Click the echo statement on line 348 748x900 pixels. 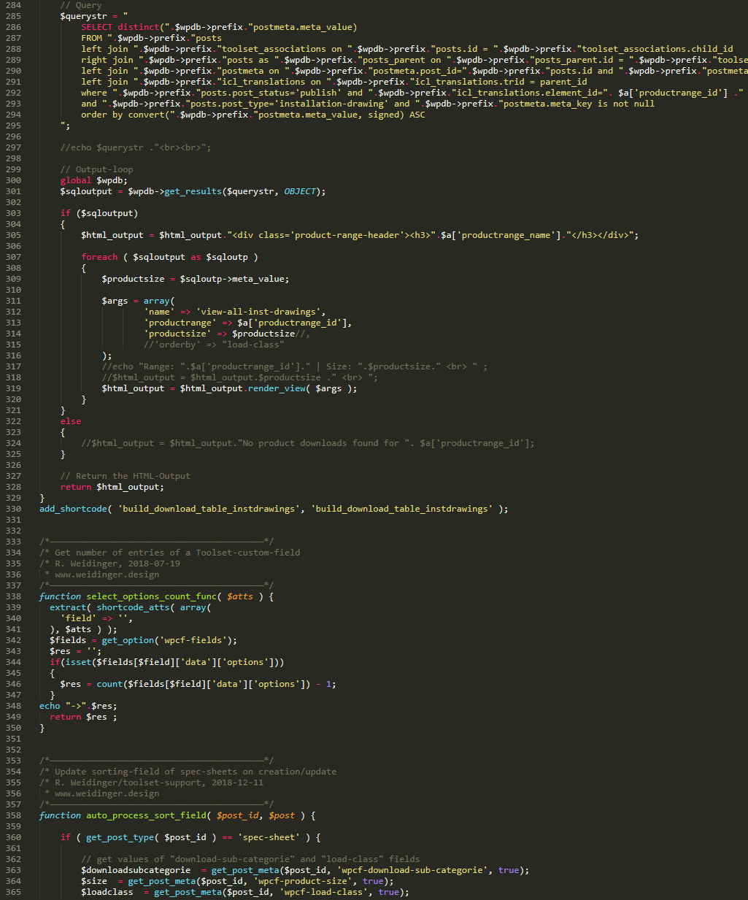click(50, 706)
